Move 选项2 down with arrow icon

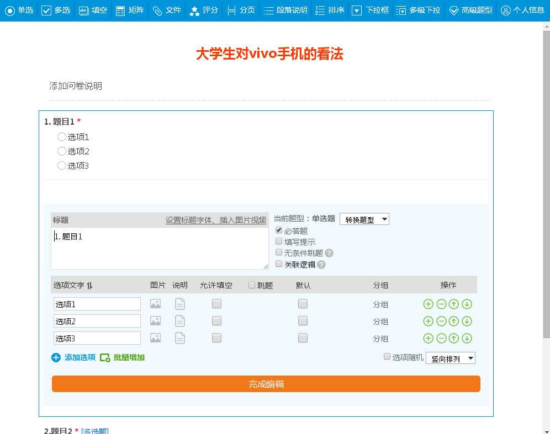(x=467, y=321)
